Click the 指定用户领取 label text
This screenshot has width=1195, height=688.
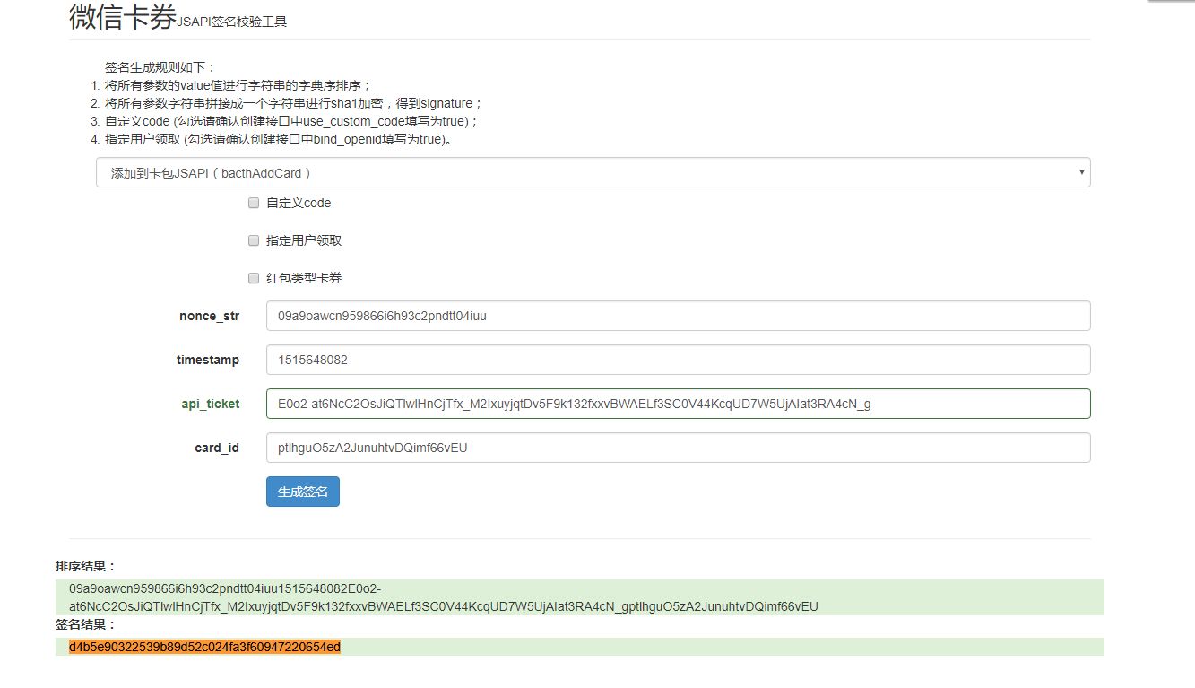[304, 241]
